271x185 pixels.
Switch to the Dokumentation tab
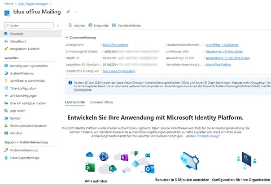101,102
